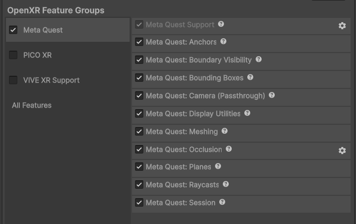Disable Meta Quest: Display Utilities checkbox

(139, 113)
